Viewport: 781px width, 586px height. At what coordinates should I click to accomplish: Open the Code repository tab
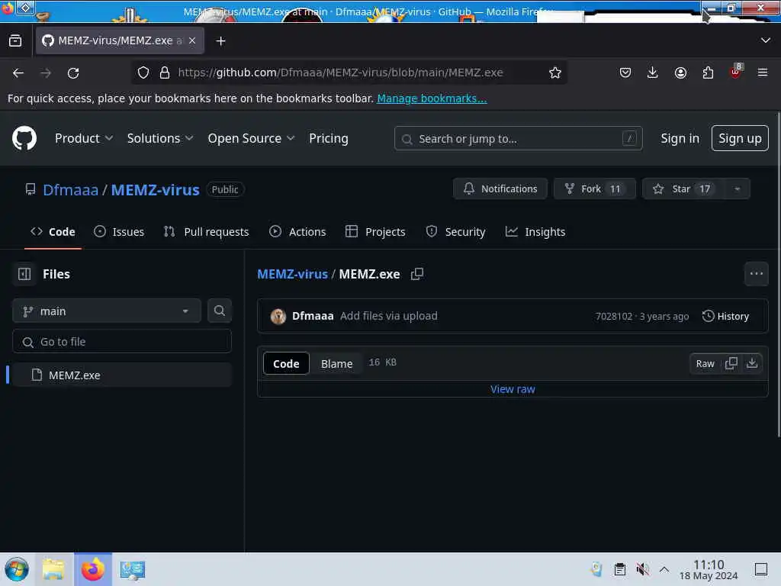tap(53, 232)
